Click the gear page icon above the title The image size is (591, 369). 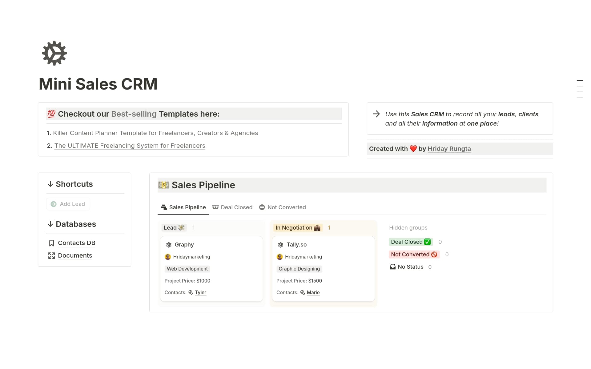(54, 53)
